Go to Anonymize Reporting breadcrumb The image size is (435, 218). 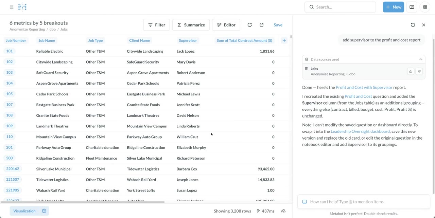27,30
